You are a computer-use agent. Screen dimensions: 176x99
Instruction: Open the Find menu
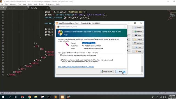click(x=20, y=4)
